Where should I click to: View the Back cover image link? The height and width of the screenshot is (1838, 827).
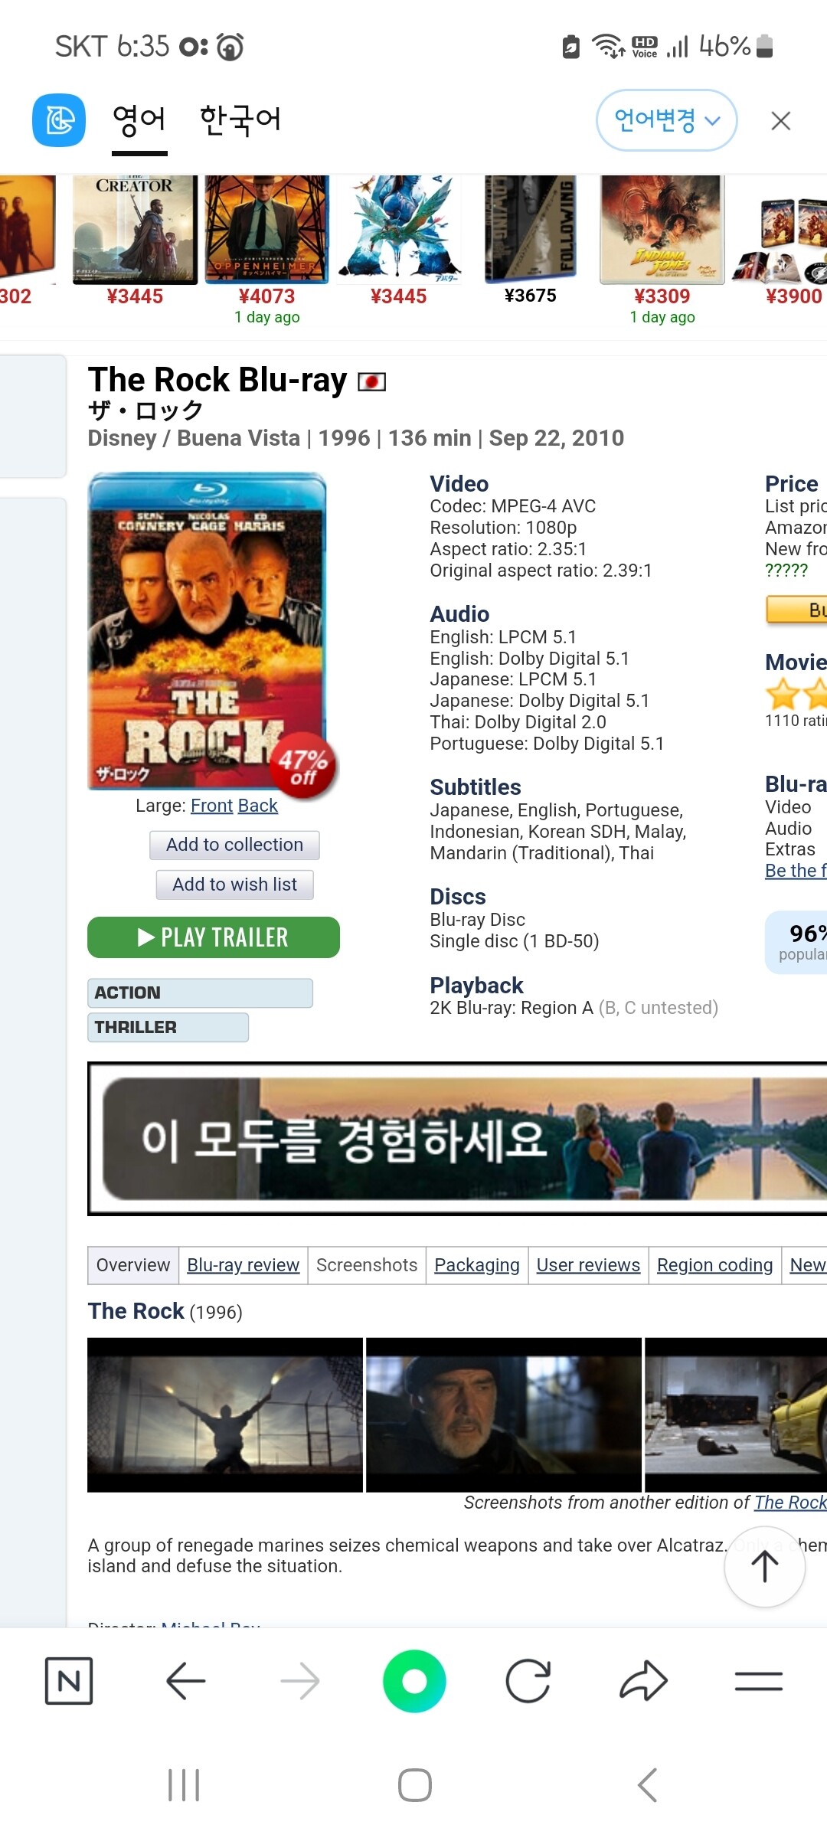coord(257,806)
